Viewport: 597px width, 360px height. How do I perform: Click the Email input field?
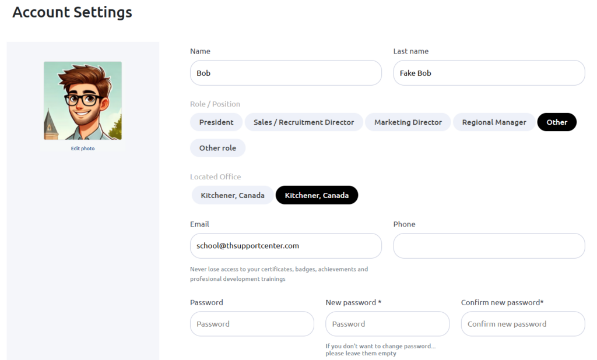pos(286,246)
